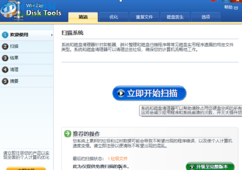242x170 pixels.
Task: Click the play arrow inside 立即开始扫描 button
Action: tap(121, 93)
